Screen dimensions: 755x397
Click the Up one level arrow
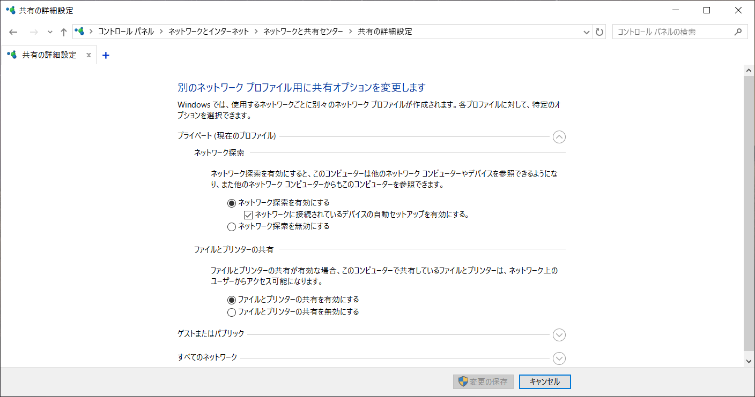(x=64, y=32)
